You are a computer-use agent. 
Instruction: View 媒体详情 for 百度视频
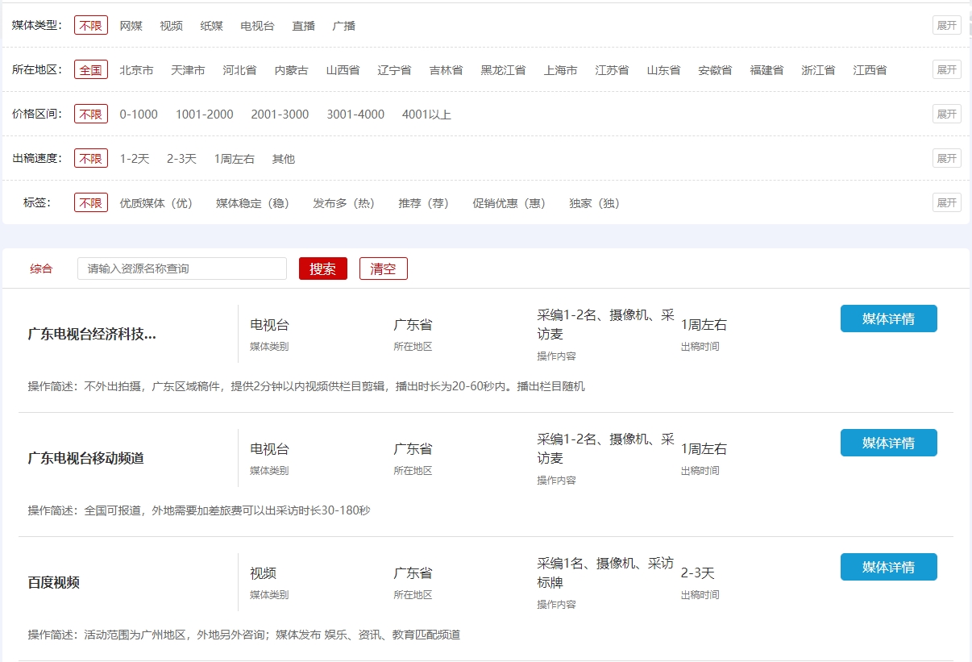888,567
